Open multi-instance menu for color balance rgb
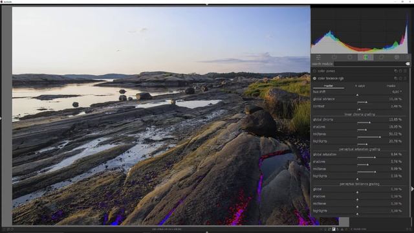This screenshot has width=414, height=233. (x=396, y=78)
